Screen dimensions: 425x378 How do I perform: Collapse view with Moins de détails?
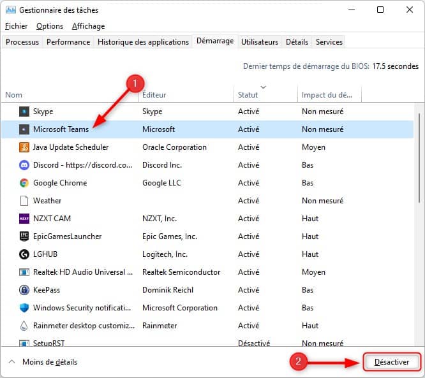[x=43, y=362]
